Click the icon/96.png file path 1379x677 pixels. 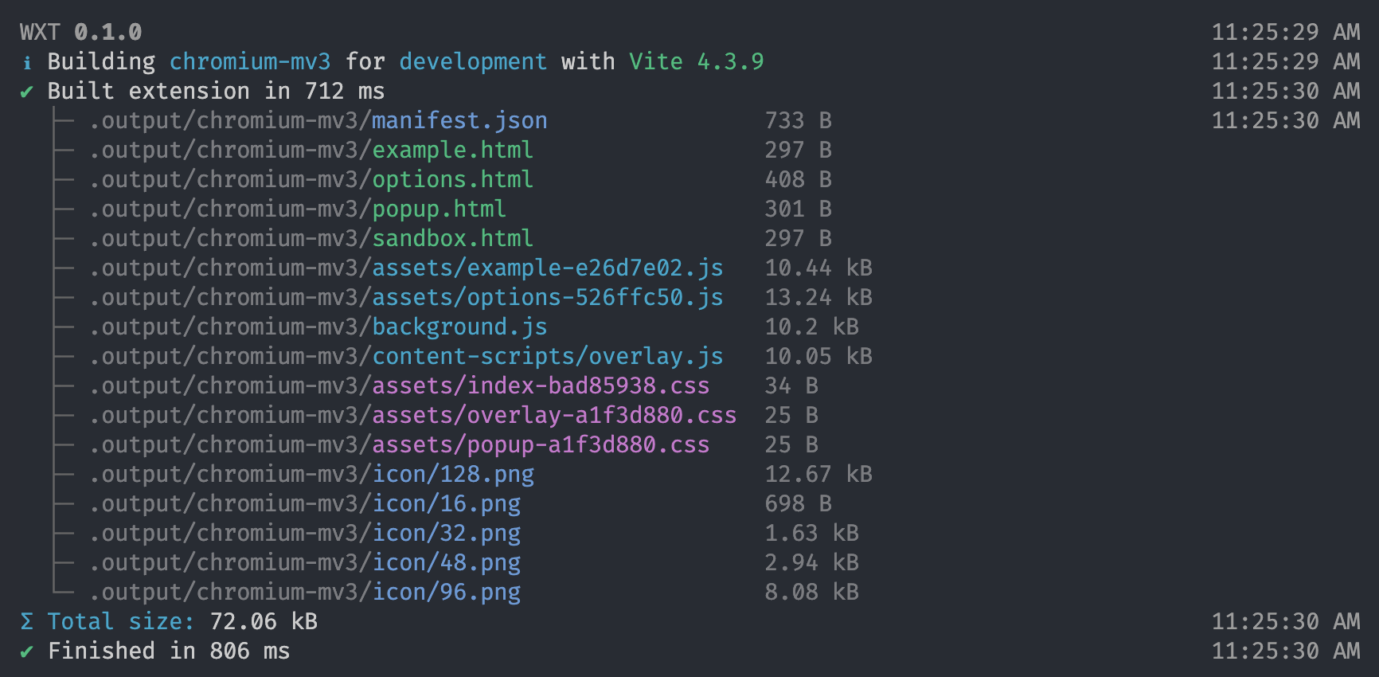point(305,592)
